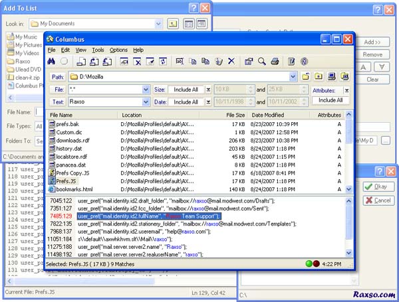399x302 pixels.
Task: Click the network places icon at end of Path row
Action: [x=344, y=76]
